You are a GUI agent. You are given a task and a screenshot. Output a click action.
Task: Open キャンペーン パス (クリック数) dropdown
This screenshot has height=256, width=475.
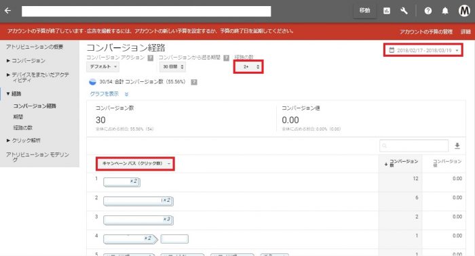[x=136, y=163]
